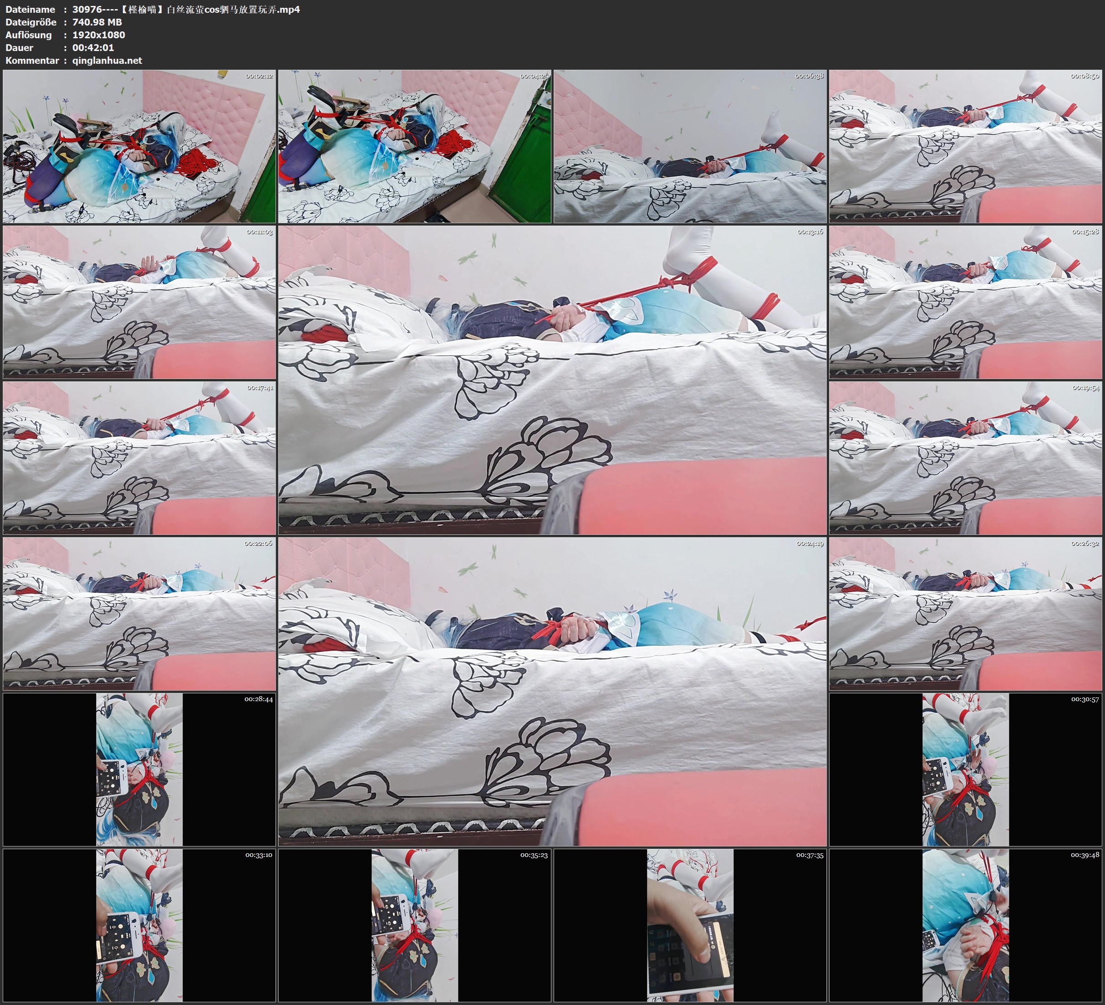Click the frame marked 00:06:38
The image size is (1105, 1005).
(690, 146)
